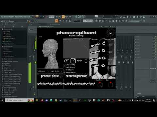The width and height of the screenshot is (157, 117).
Task: Click the eye icon next to attack
Action: click(104, 58)
